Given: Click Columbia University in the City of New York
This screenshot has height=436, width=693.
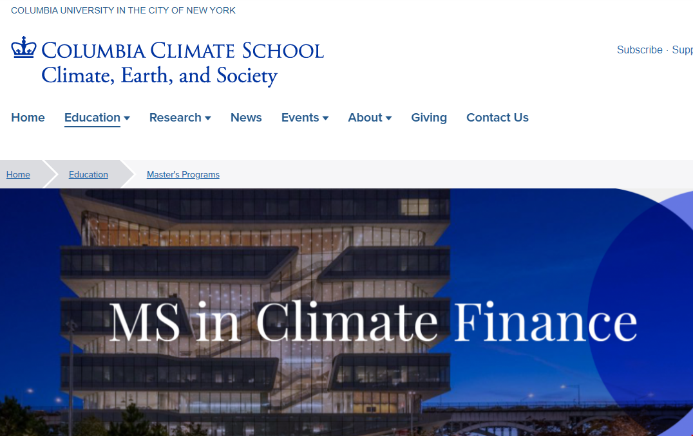Looking at the screenshot, I should click(123, 10).
